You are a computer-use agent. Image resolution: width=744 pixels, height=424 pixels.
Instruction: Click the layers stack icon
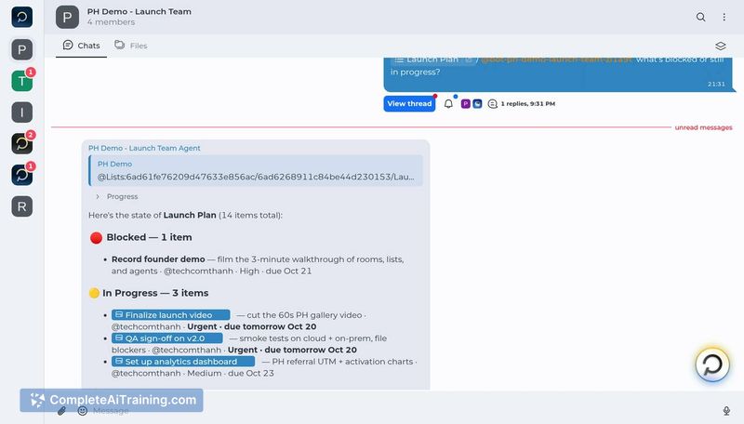[720, 46]
